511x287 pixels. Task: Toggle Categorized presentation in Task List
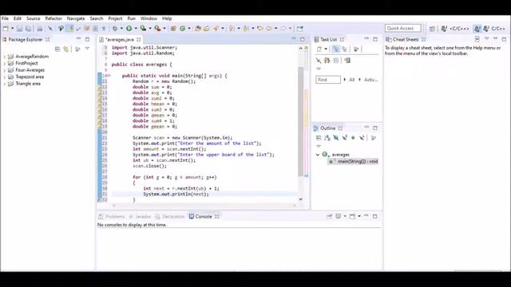[335, 49]
